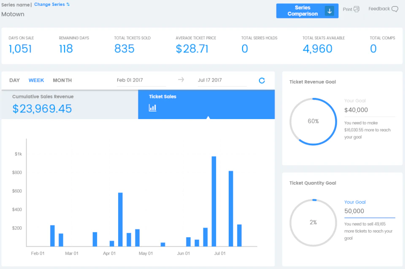The image size is (405, 269).
Task: Click the swap icon next to Change Series
Action: pyautogui.click(x=68, y=4)
